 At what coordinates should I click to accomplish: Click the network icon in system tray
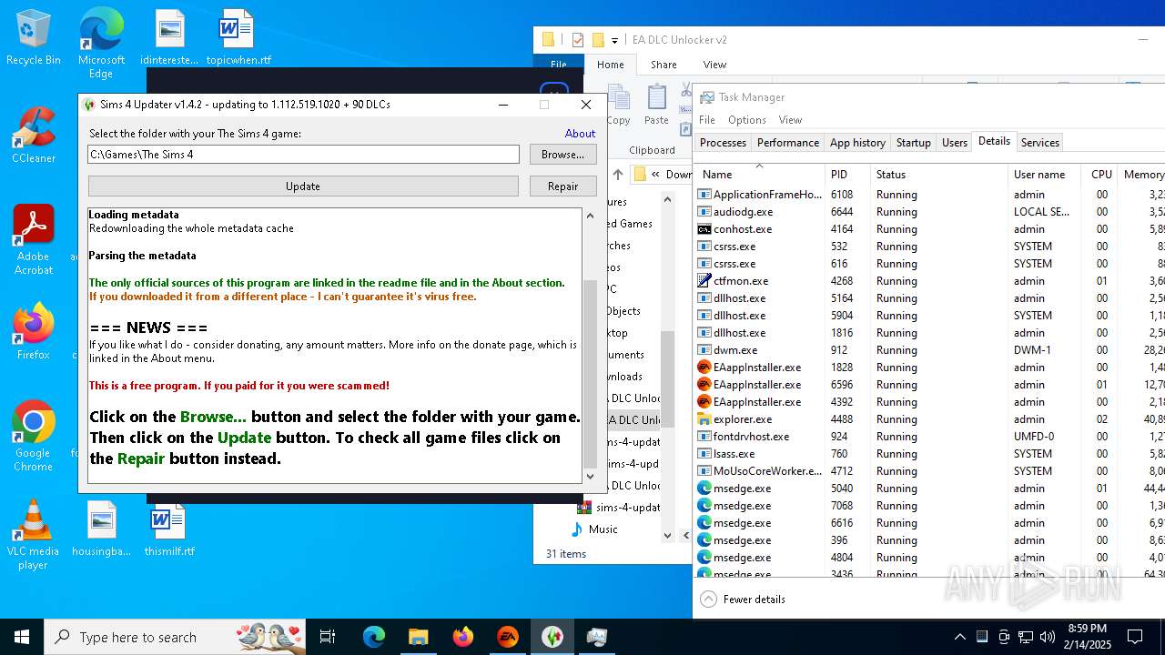[1026, 637]
